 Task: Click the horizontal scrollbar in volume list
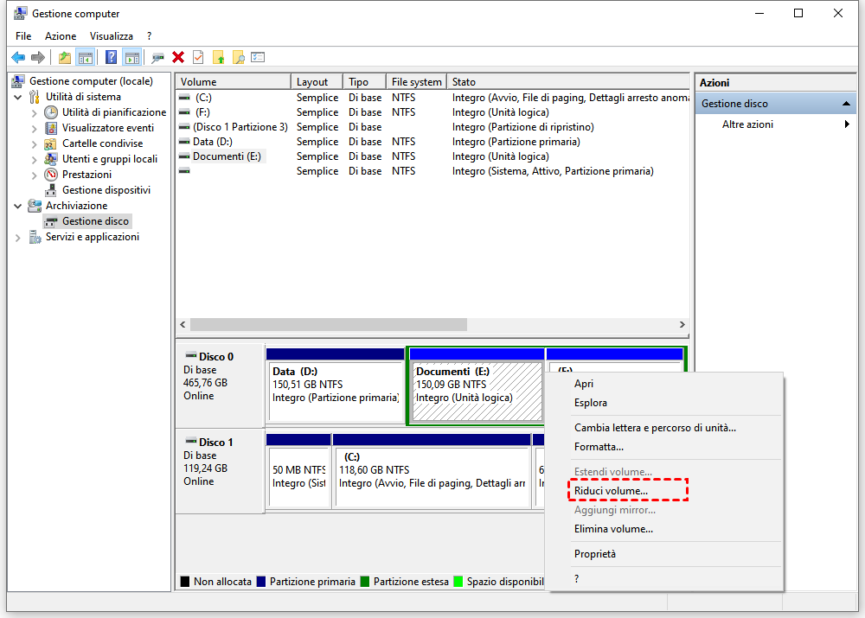(x=329, y=324)
